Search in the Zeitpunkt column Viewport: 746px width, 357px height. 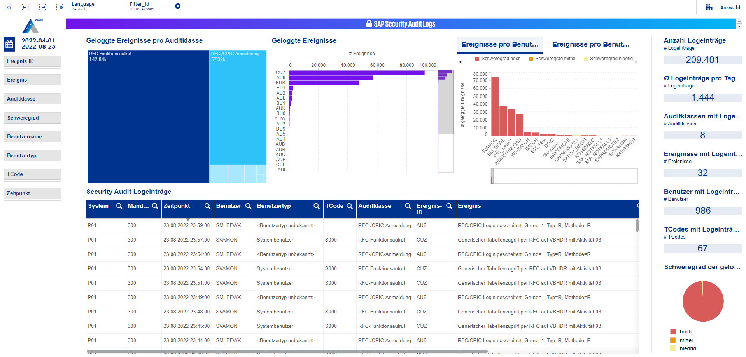(x=207, y=206)
